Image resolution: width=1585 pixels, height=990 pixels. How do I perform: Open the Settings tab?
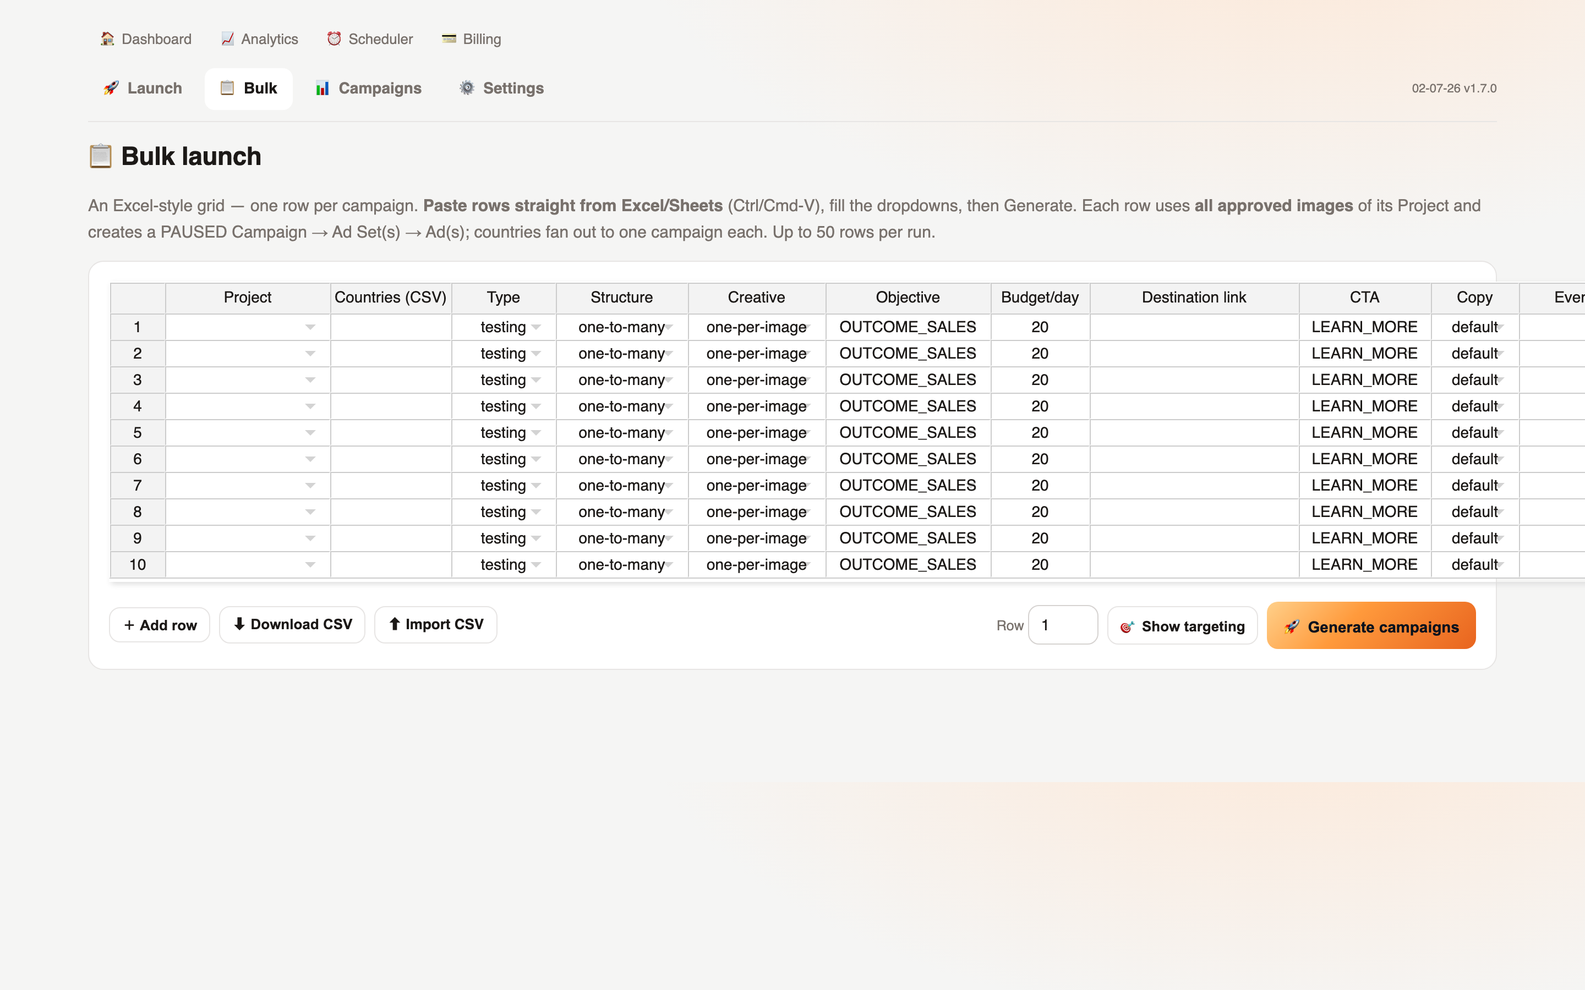tap(501, 88)
